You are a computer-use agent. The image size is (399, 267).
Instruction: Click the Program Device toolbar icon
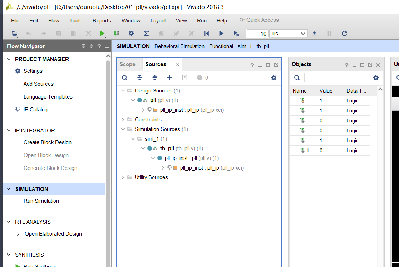(x=116, y=34)
